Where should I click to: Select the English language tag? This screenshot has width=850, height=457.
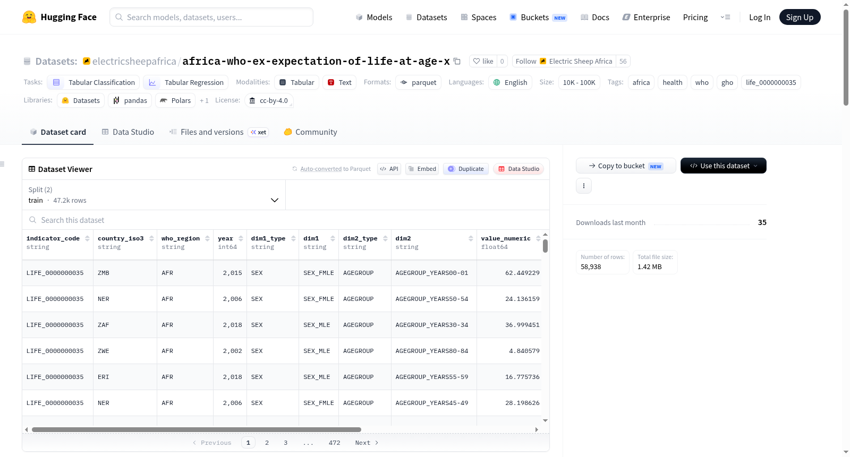[x=510, y=82]
